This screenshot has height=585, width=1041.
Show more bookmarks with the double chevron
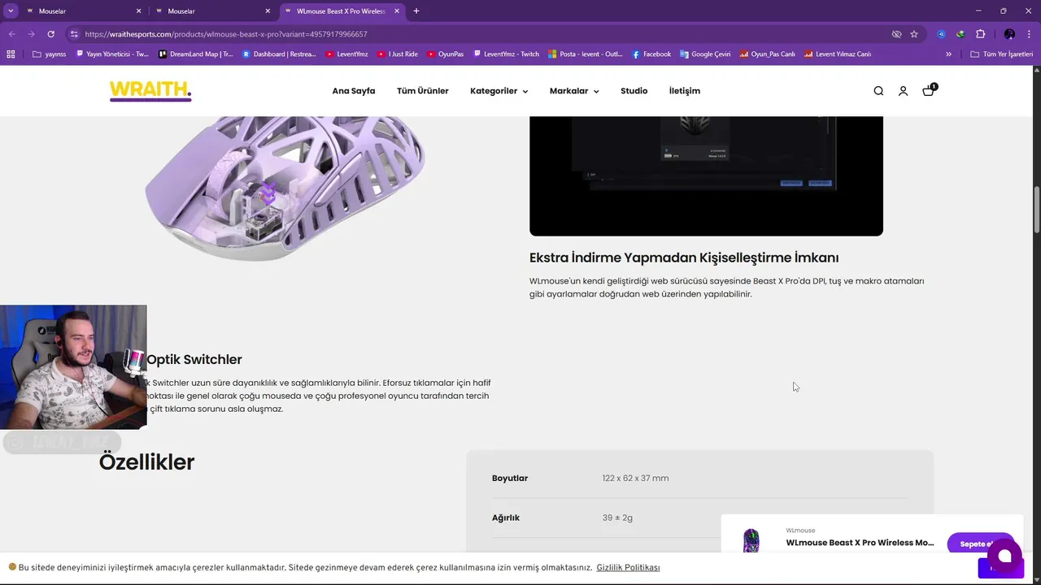948,54
